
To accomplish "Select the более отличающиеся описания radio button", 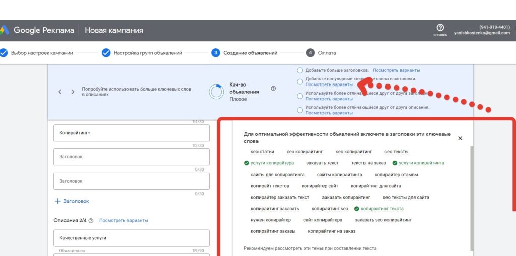I will 300,110.
